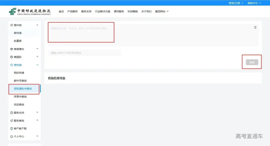
Task: Expand the 寄港澳台 chevron
Action: (37, 49)
